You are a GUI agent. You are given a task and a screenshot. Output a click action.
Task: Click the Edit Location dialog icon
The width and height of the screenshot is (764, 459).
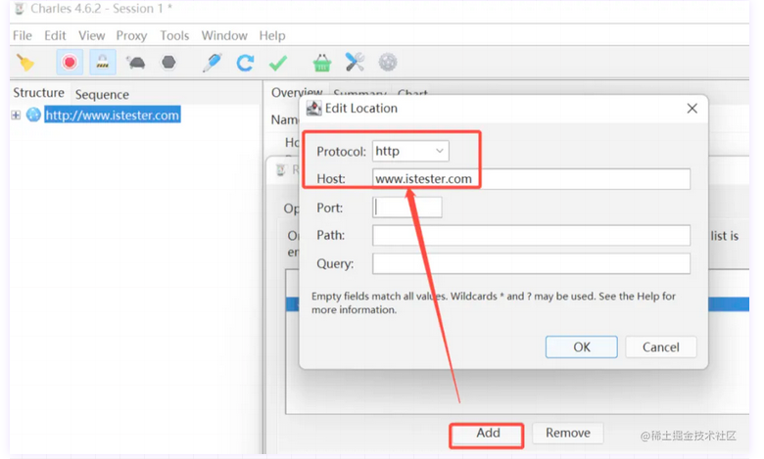click(313, 108)
